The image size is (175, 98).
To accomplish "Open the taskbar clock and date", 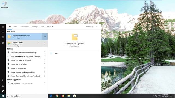I will click(165, 96).
